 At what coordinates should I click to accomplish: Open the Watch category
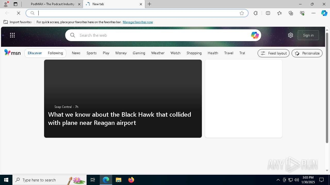click(176, 53)
